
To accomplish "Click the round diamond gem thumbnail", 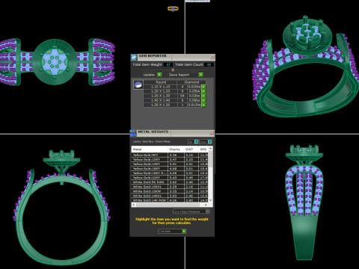I will pyautogui.click(x=138, y=84).
